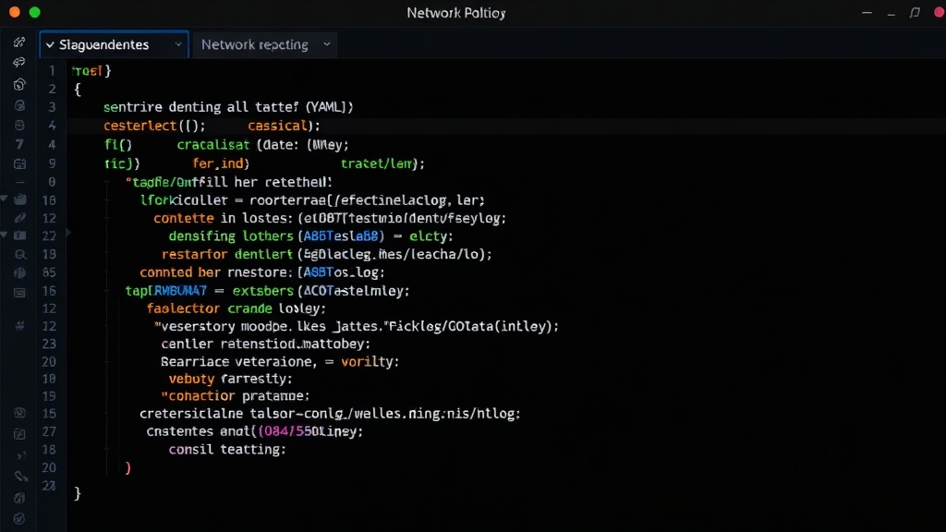Open the search magnifier icon in the sidebar

pyautogui.click(x=20, y=255)
